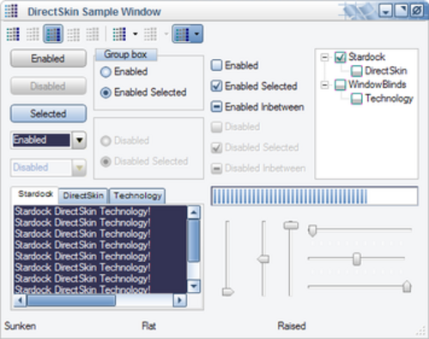Click the list box scroll-left arrow
This screenshot has width=429, height=339.
click(x=20, y=300)
